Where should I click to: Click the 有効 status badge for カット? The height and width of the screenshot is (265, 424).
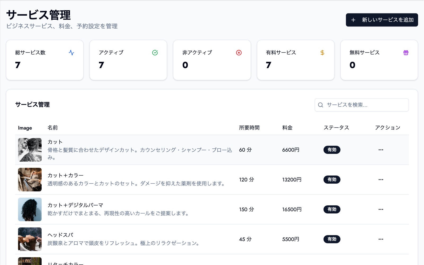pyautogui.click(x=332, y=150)
